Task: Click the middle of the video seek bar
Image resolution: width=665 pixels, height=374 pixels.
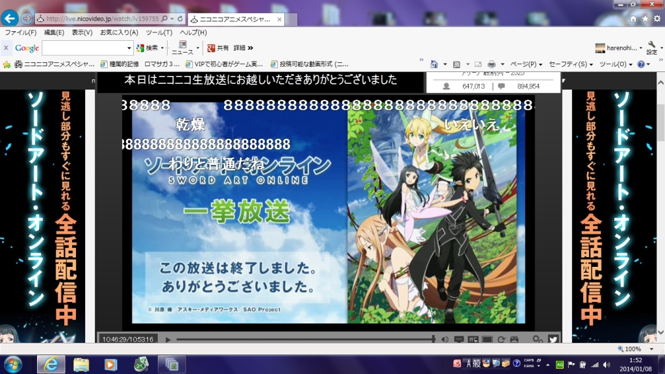Action: (x=305, y=339)
